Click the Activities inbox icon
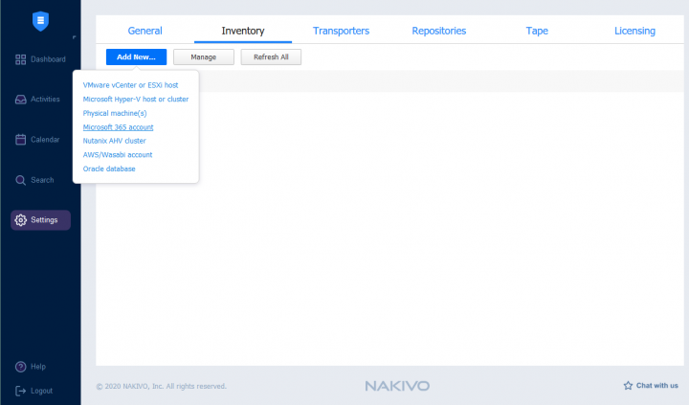Screen dimensions: 689x405 [21, 100]
